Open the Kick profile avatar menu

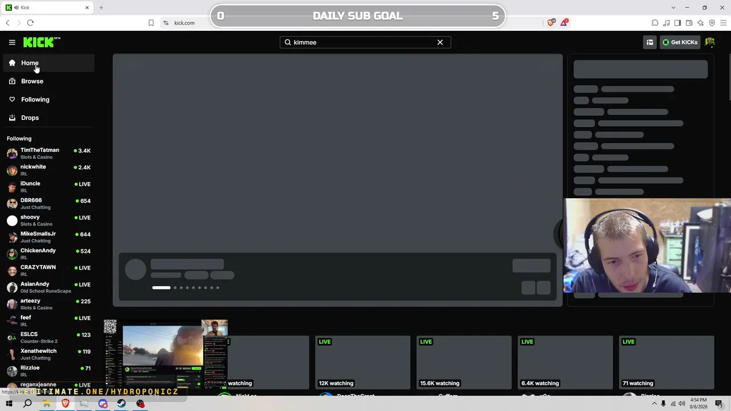click(x=710, y=42)
